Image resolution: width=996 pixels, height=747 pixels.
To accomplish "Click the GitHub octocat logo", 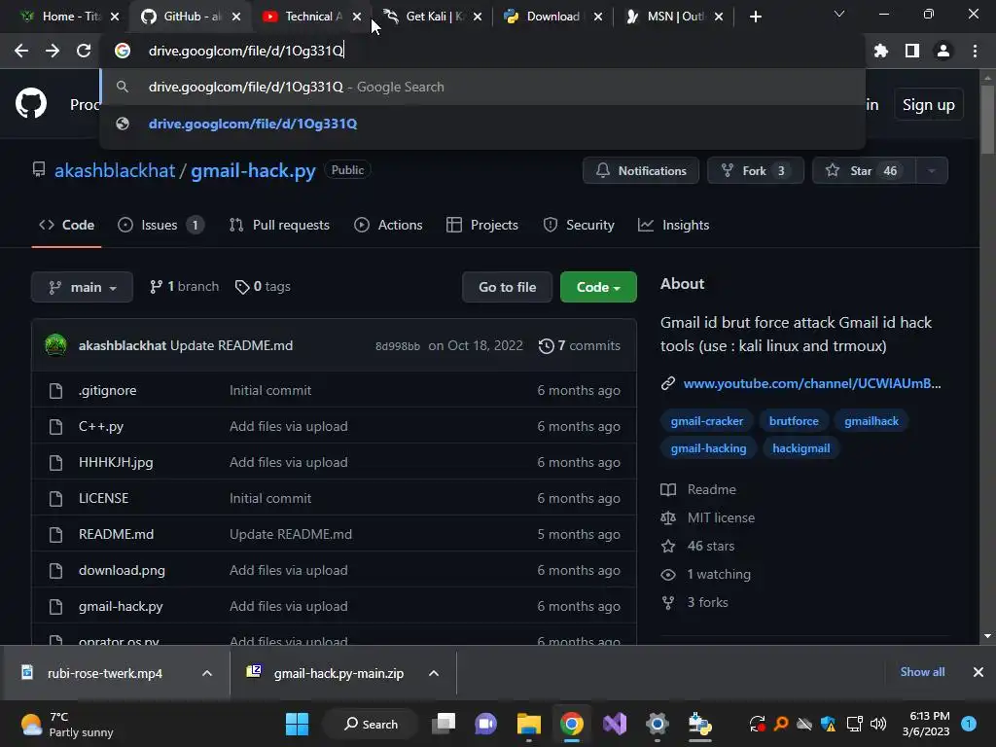I will coord(30,103).
